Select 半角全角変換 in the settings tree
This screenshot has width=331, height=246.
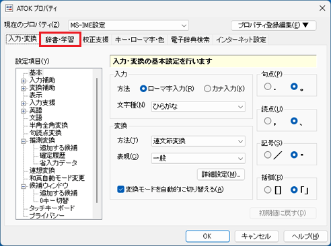pyautogui.click(x=48, y=125)
